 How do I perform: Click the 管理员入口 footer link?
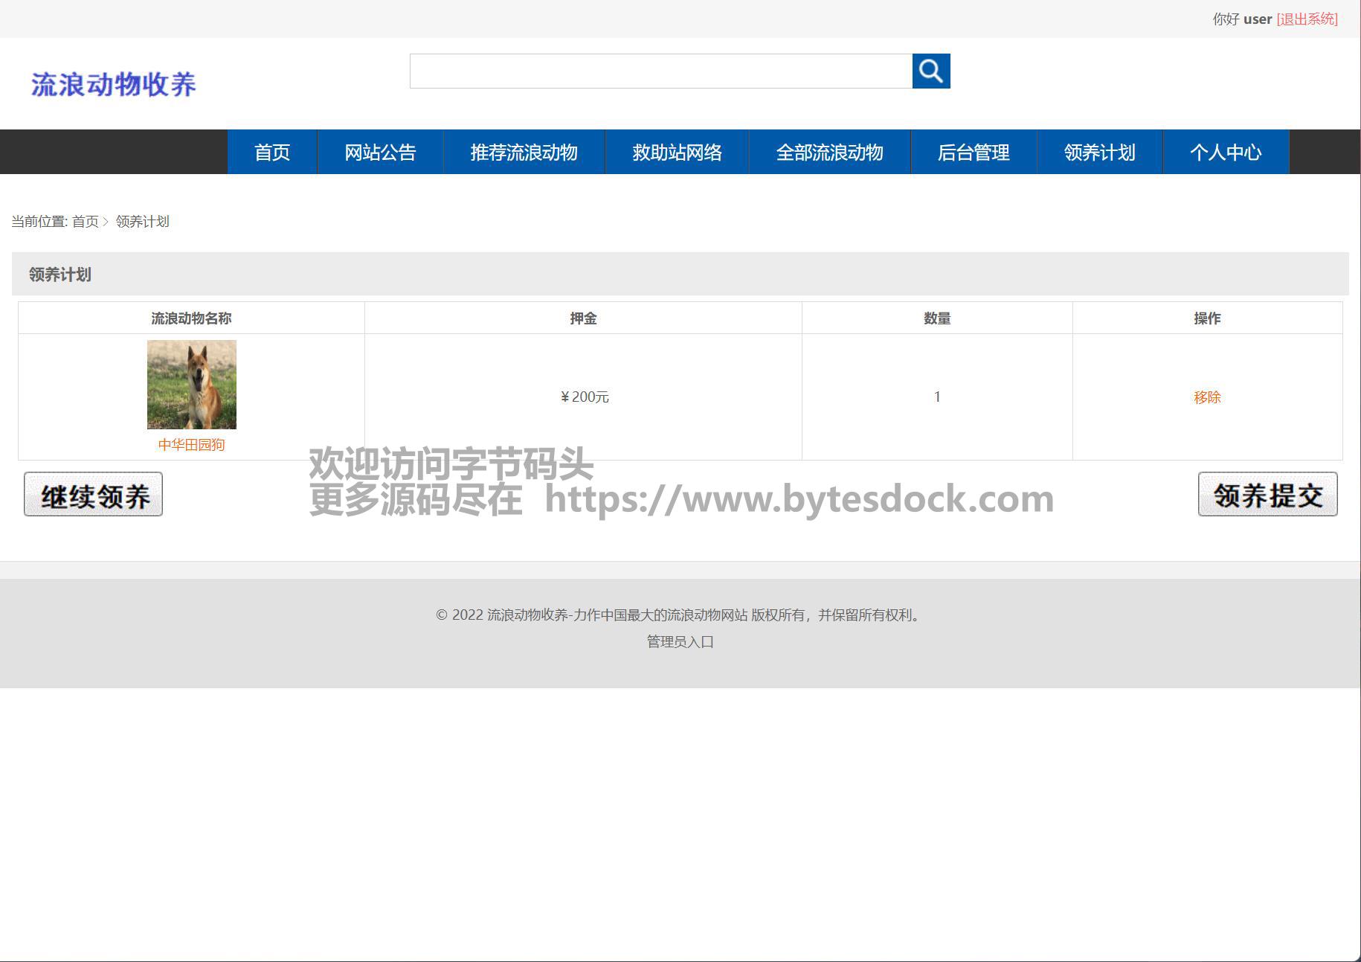click(x=680, y=642)
